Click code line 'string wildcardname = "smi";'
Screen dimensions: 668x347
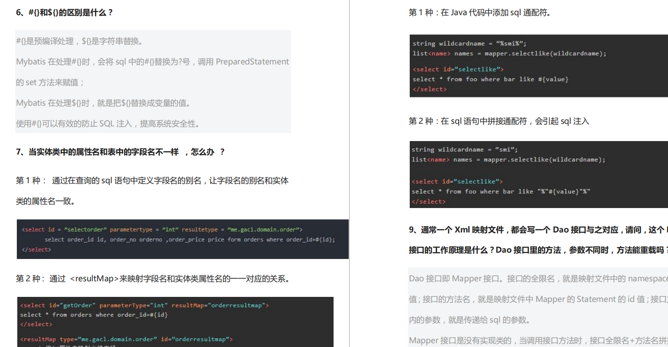(465, 149)
